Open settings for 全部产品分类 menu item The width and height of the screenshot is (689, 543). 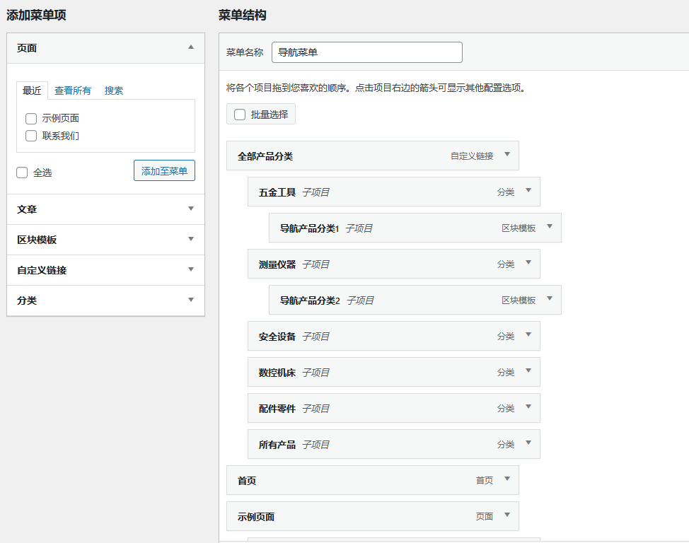click(507, 156)
